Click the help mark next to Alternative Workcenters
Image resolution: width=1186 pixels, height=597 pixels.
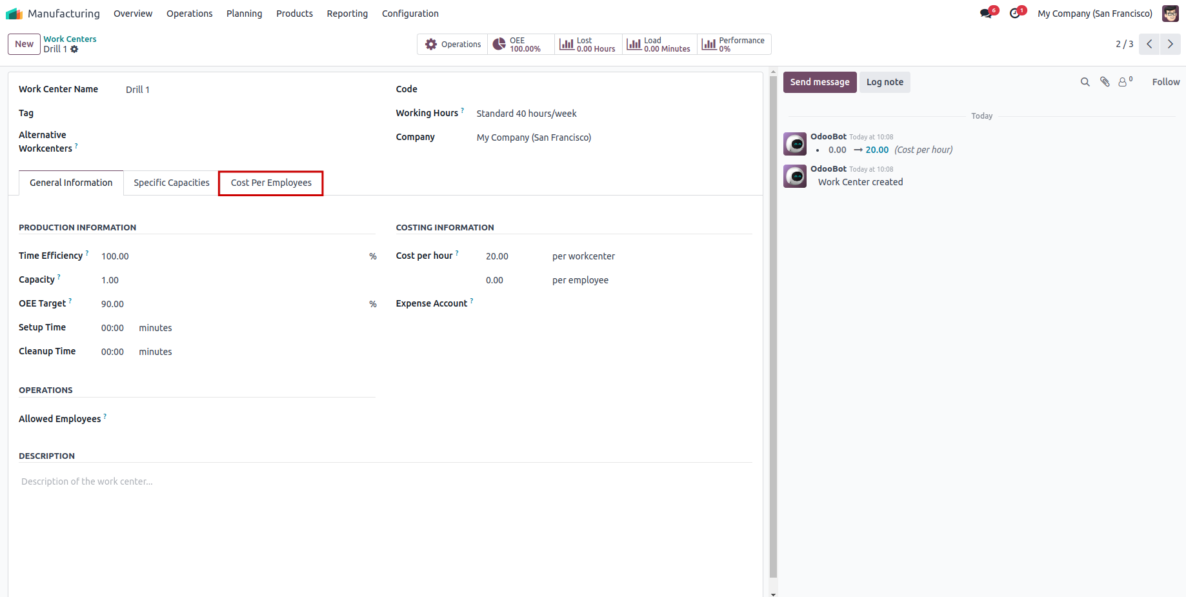76,146
